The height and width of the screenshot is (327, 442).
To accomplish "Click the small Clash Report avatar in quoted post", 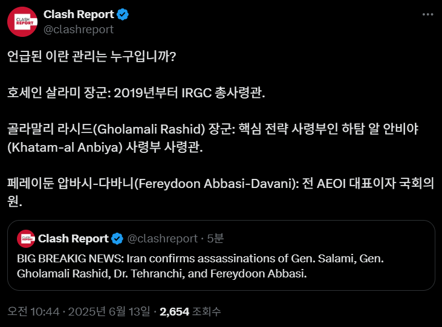I will (x=26, y=239).
